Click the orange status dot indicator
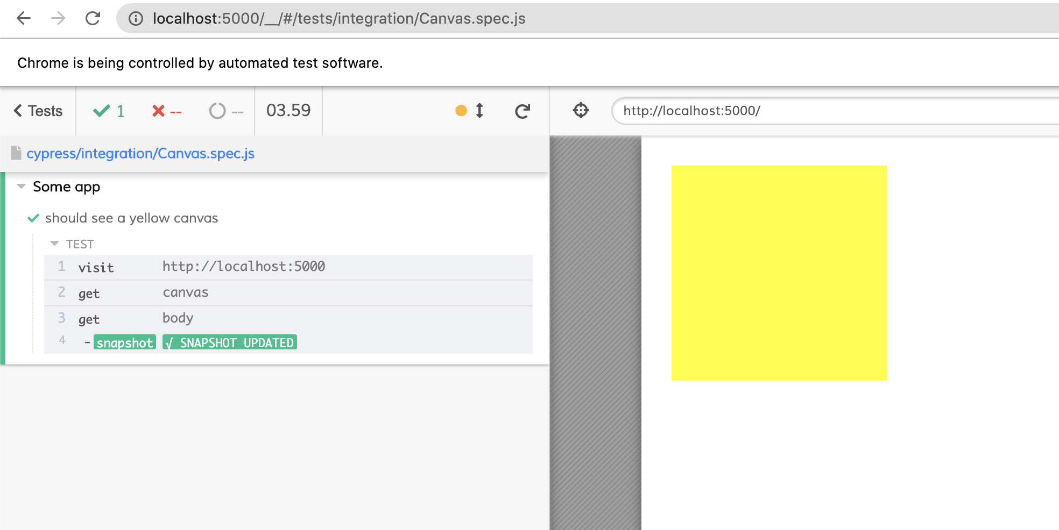 point(461,111)
